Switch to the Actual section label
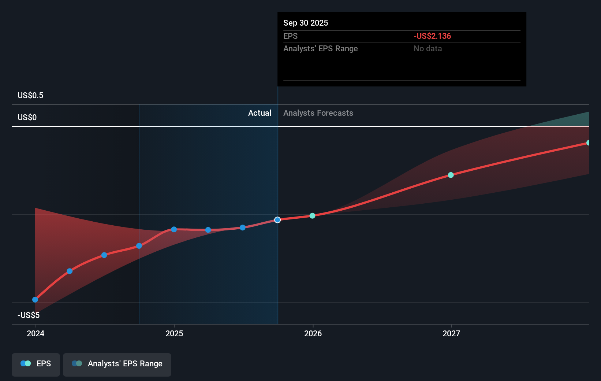 tap(260, 113)
